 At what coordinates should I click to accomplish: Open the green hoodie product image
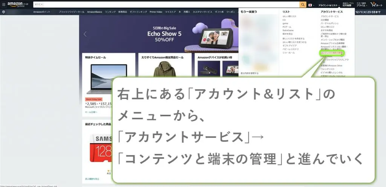tap(165, 69)
